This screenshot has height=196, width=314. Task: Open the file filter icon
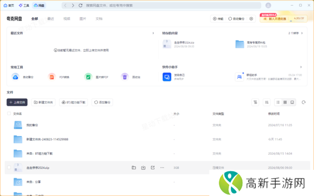click(255, 102)
